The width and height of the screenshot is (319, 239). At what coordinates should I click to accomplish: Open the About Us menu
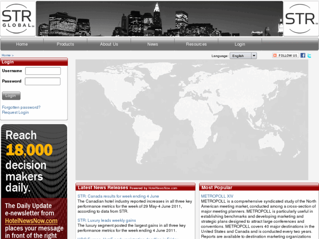[109, 44]
